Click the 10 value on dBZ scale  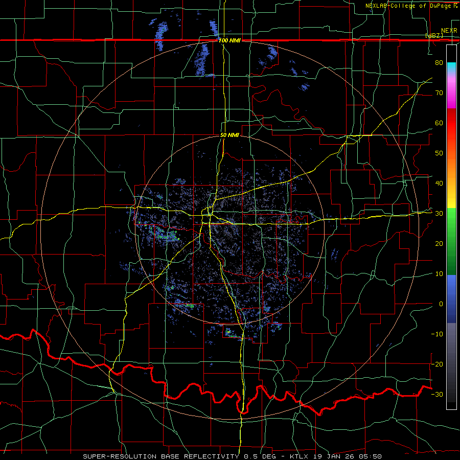(439, 274)
